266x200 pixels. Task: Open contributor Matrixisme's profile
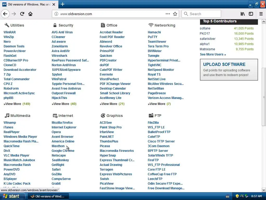tap(207, 49)
